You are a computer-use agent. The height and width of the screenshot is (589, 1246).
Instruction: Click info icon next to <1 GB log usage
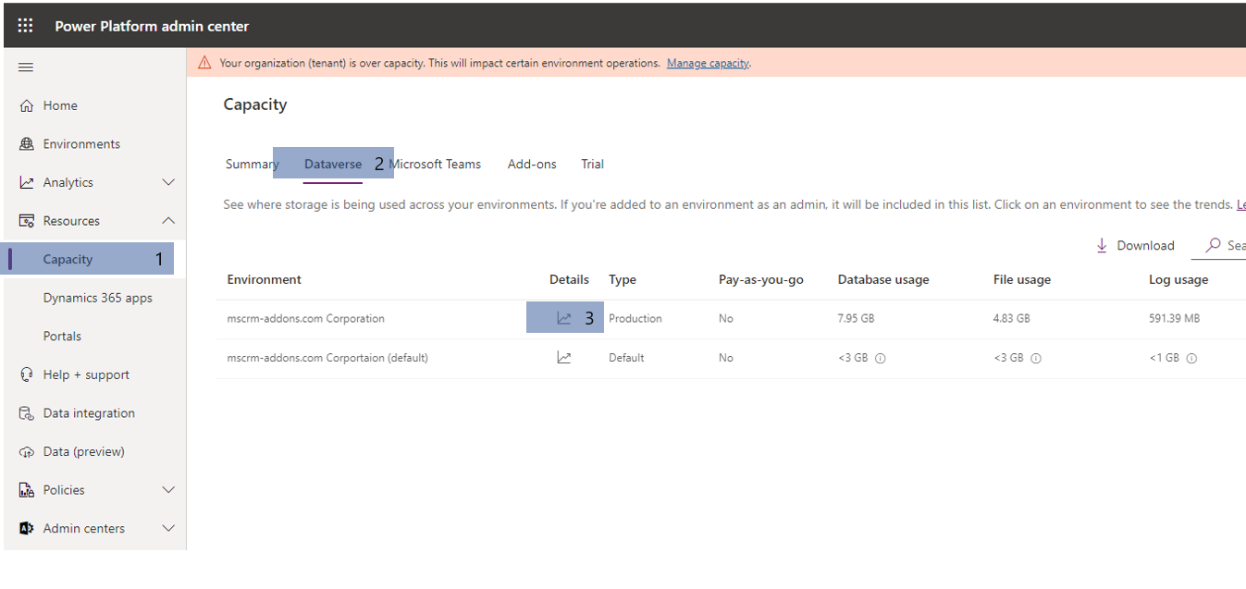1191,359
